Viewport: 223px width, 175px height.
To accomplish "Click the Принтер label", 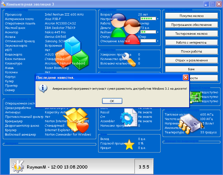I will [x=11, y=86].
